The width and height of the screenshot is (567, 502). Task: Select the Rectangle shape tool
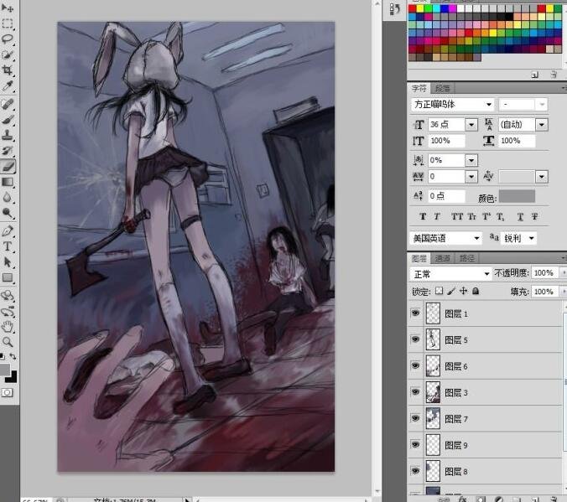coord(8,277)
